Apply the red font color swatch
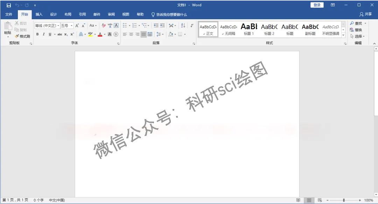Viewport: 378px width, 204px height. coord(100,34)
